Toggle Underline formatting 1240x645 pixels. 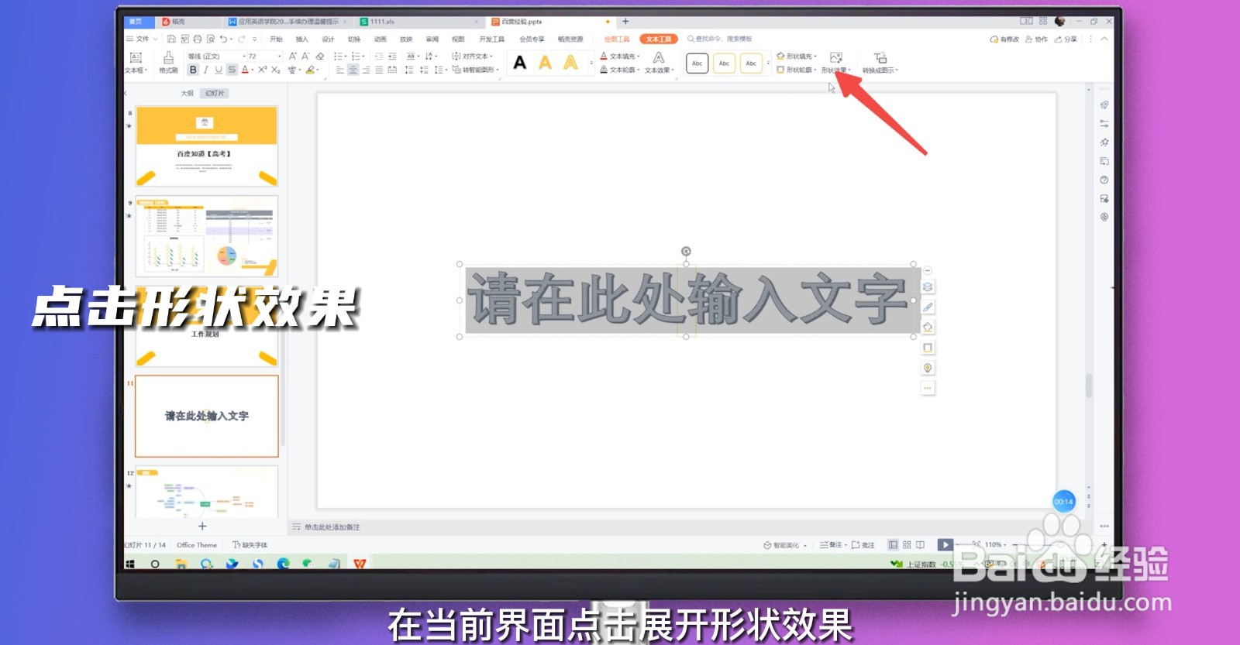point(219,70)
